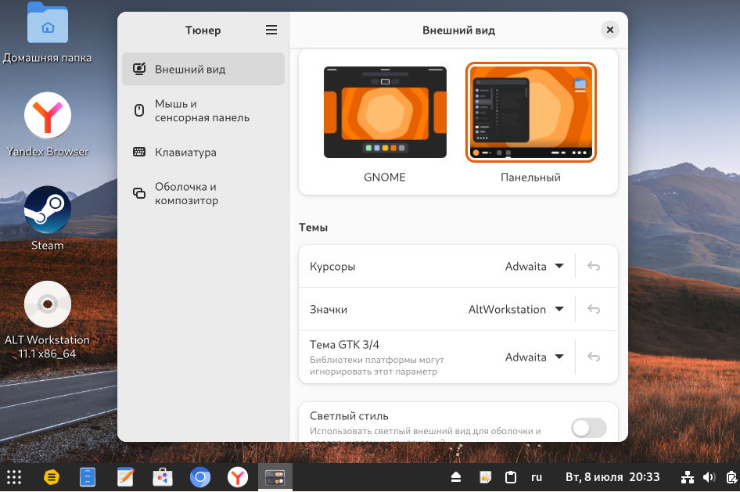
Task: Expand the Курсоры theme dropdown
Action: click(535, 266)
